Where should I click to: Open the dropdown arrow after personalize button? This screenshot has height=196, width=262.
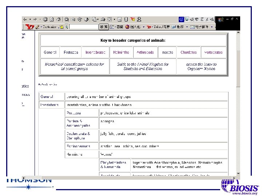click(143, 27)
